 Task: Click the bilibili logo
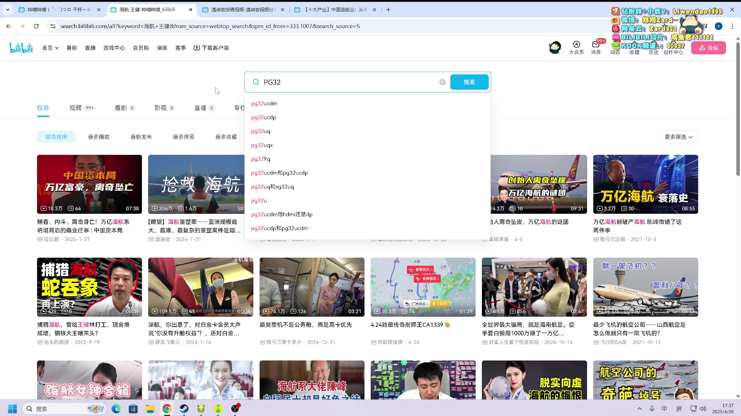(21, 48)
